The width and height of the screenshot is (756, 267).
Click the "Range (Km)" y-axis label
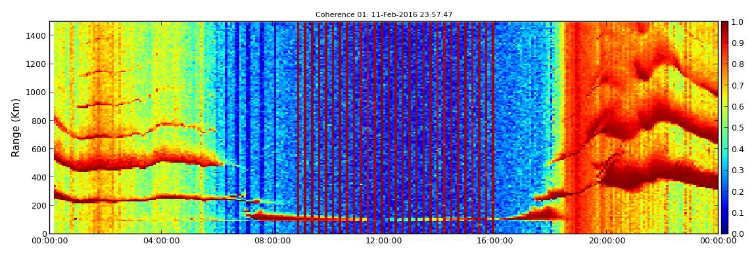click(15, 127)
